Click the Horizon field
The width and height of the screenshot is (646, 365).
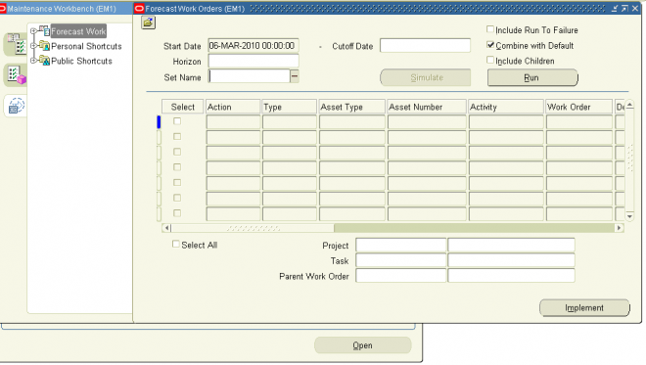254,61
